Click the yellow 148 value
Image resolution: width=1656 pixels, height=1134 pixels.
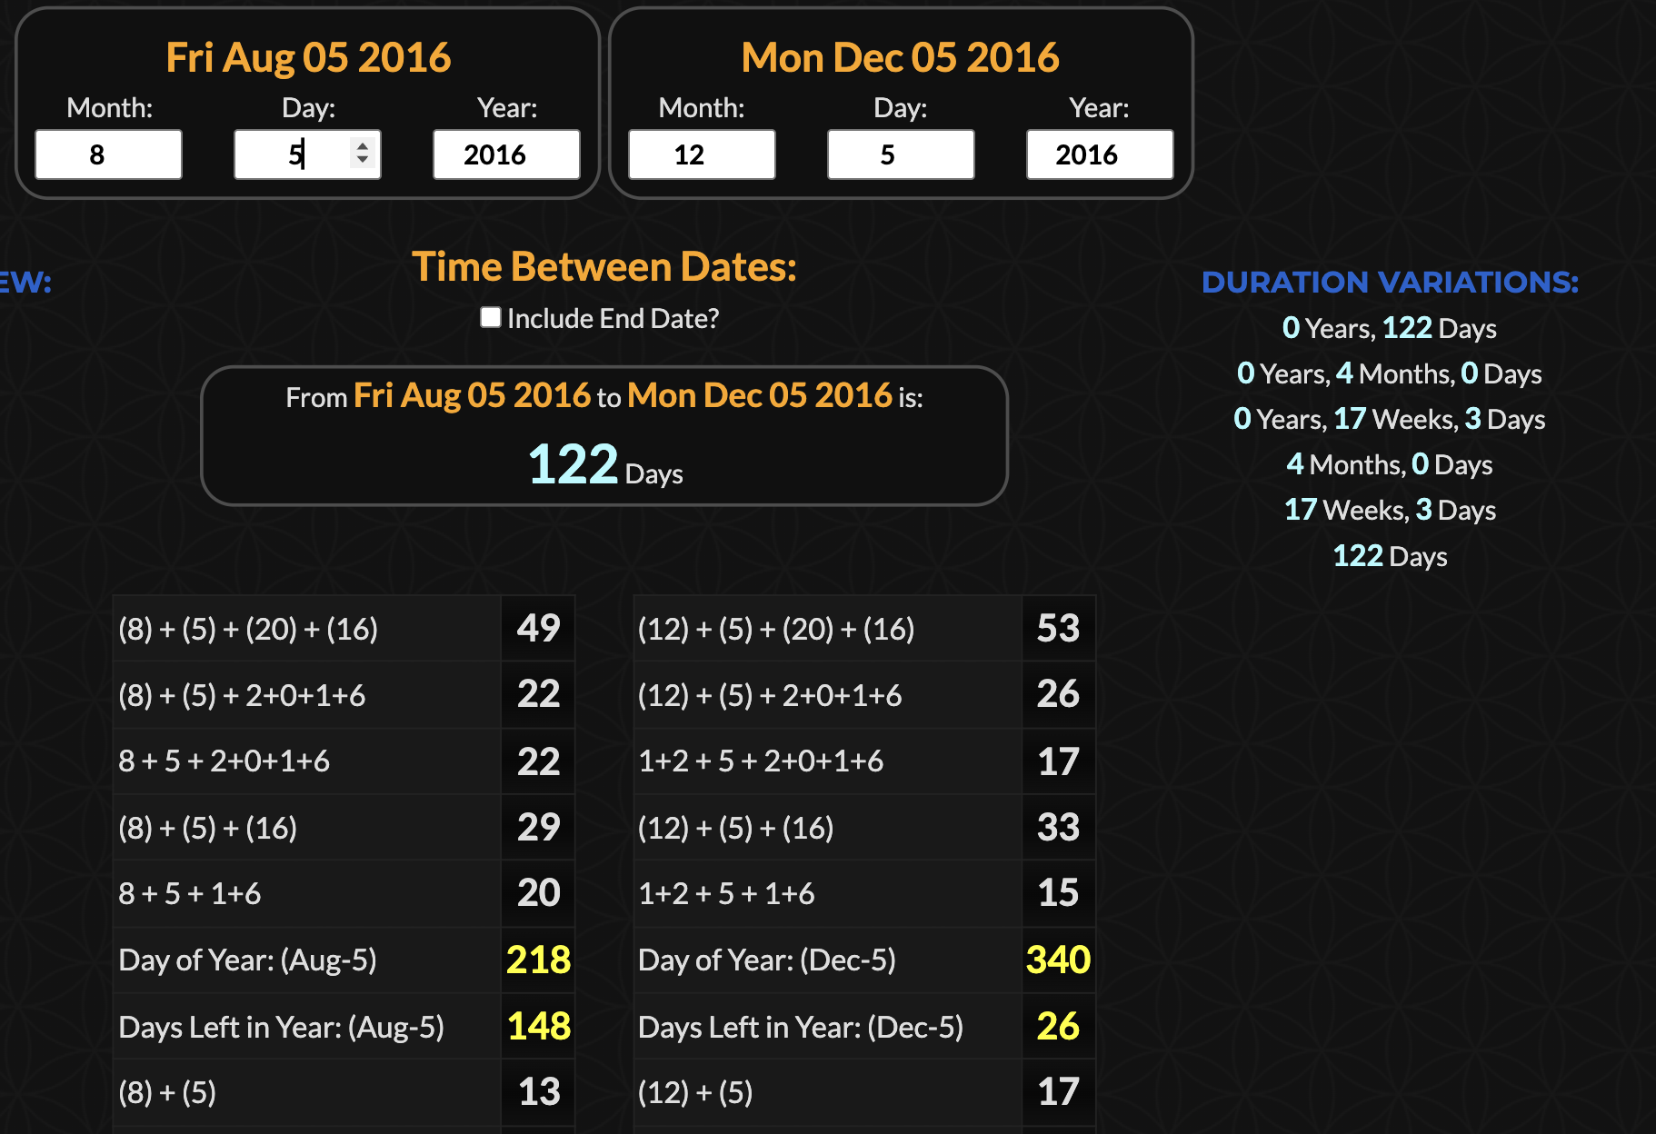coord(538,1027)
